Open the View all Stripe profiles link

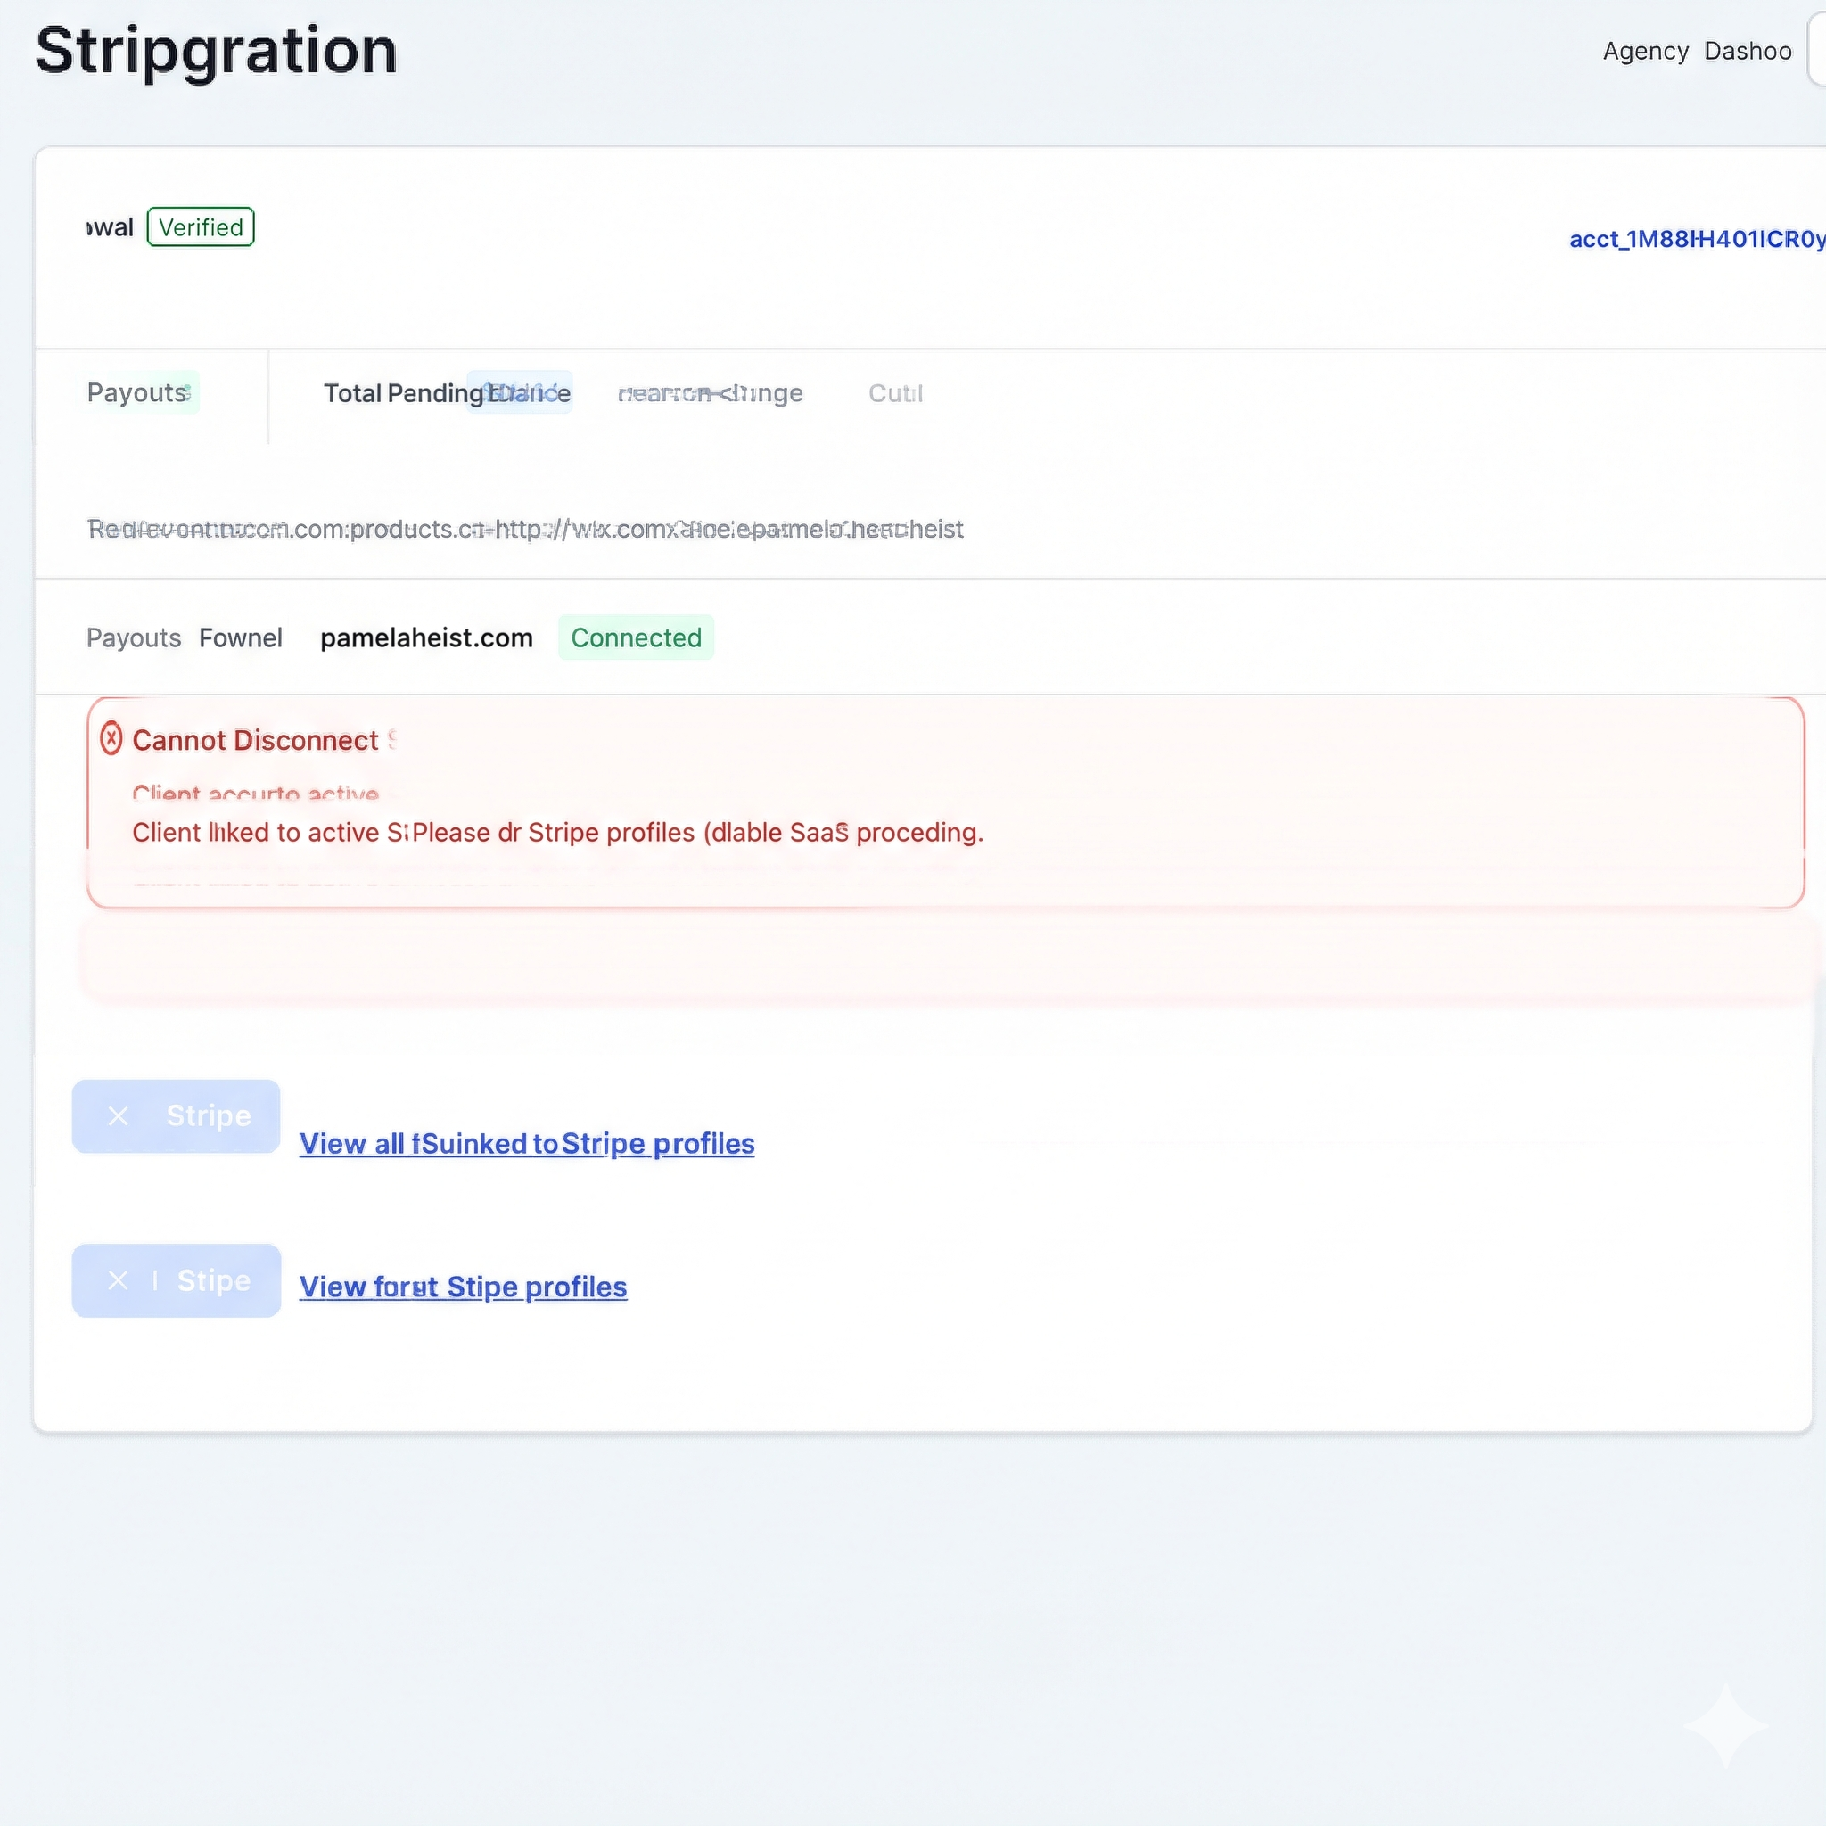point(526,1144)
